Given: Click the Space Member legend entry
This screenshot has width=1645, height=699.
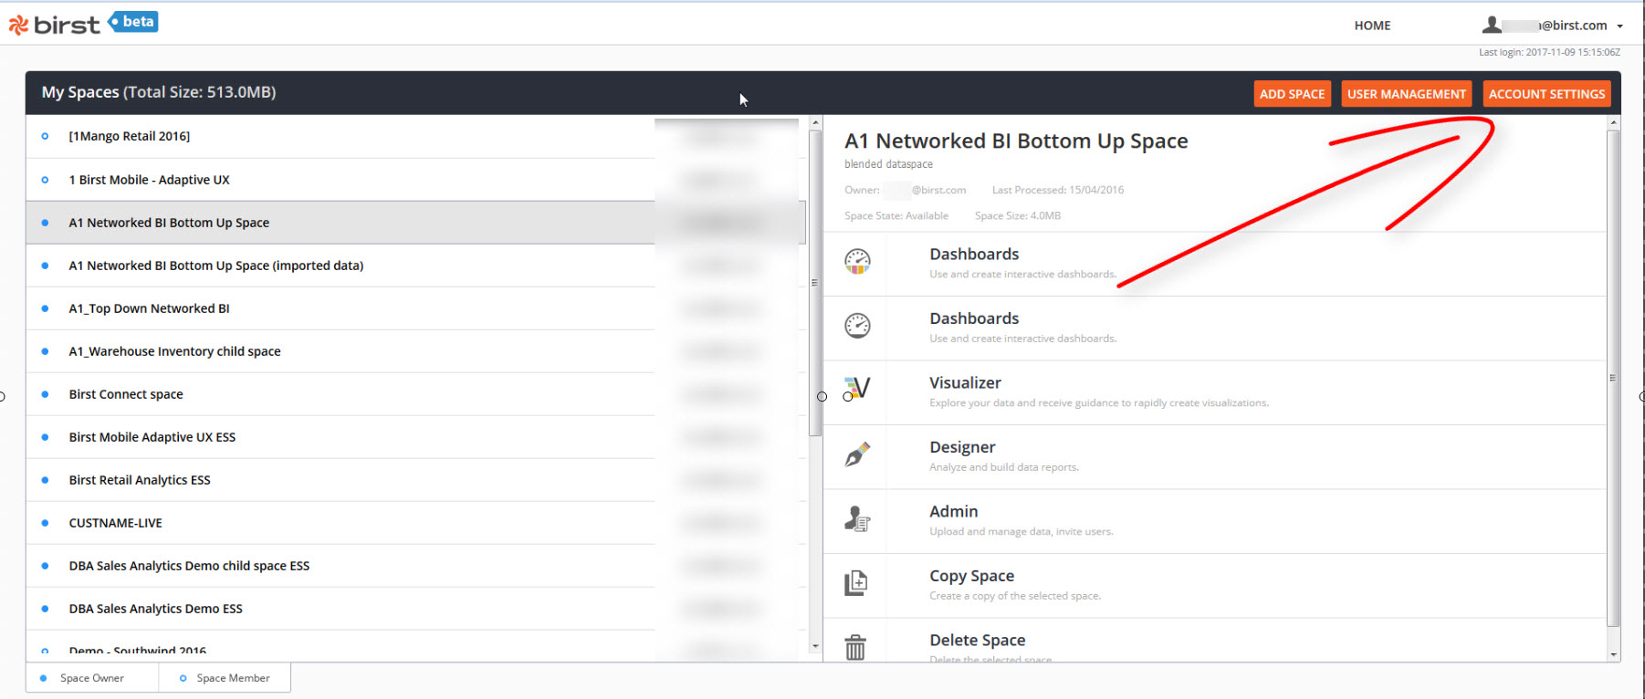Looking at the screenshot, I should (225, 678).
